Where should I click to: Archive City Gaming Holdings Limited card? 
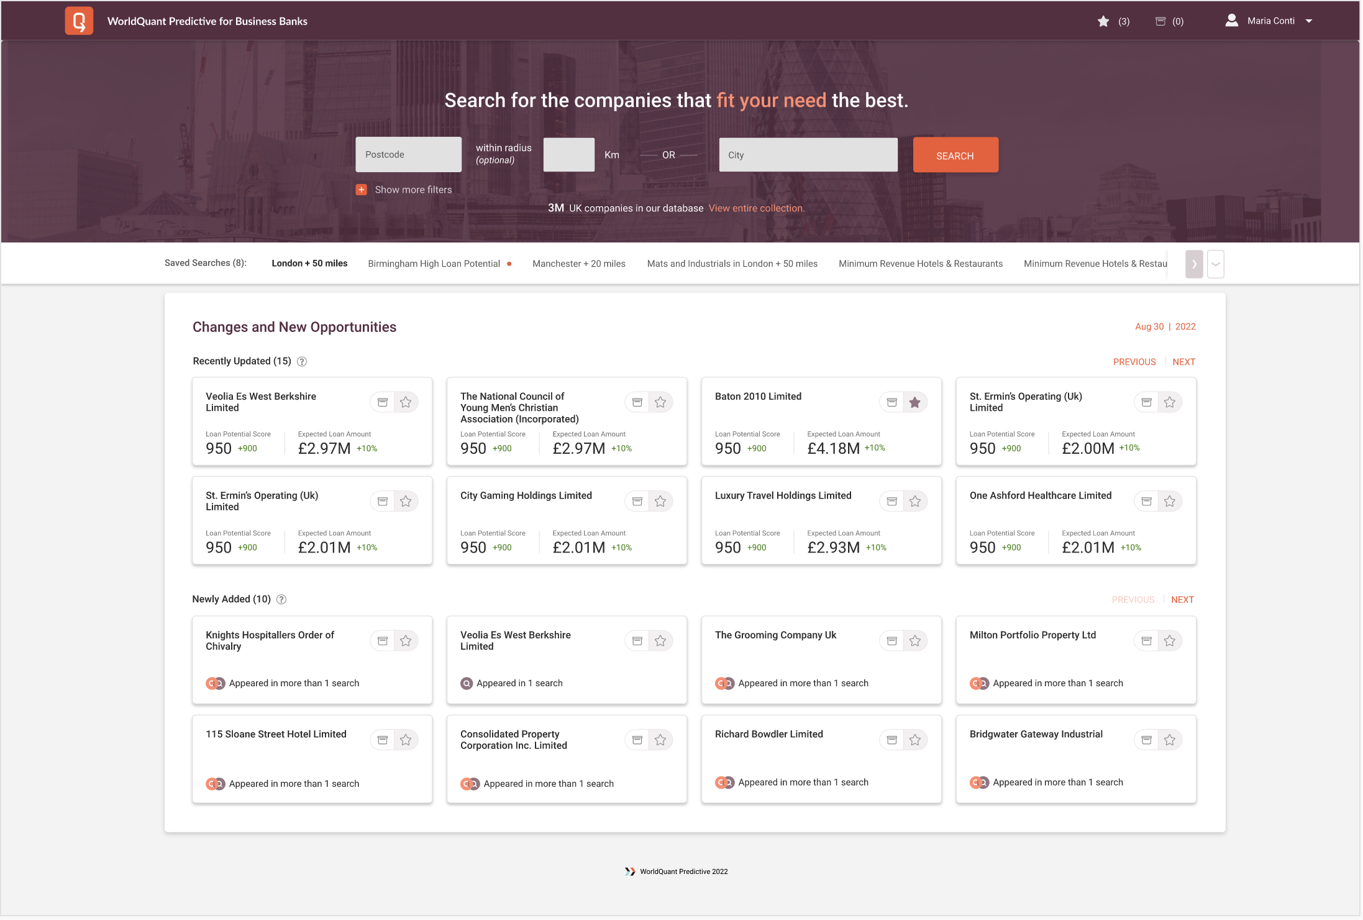point(637,502)
